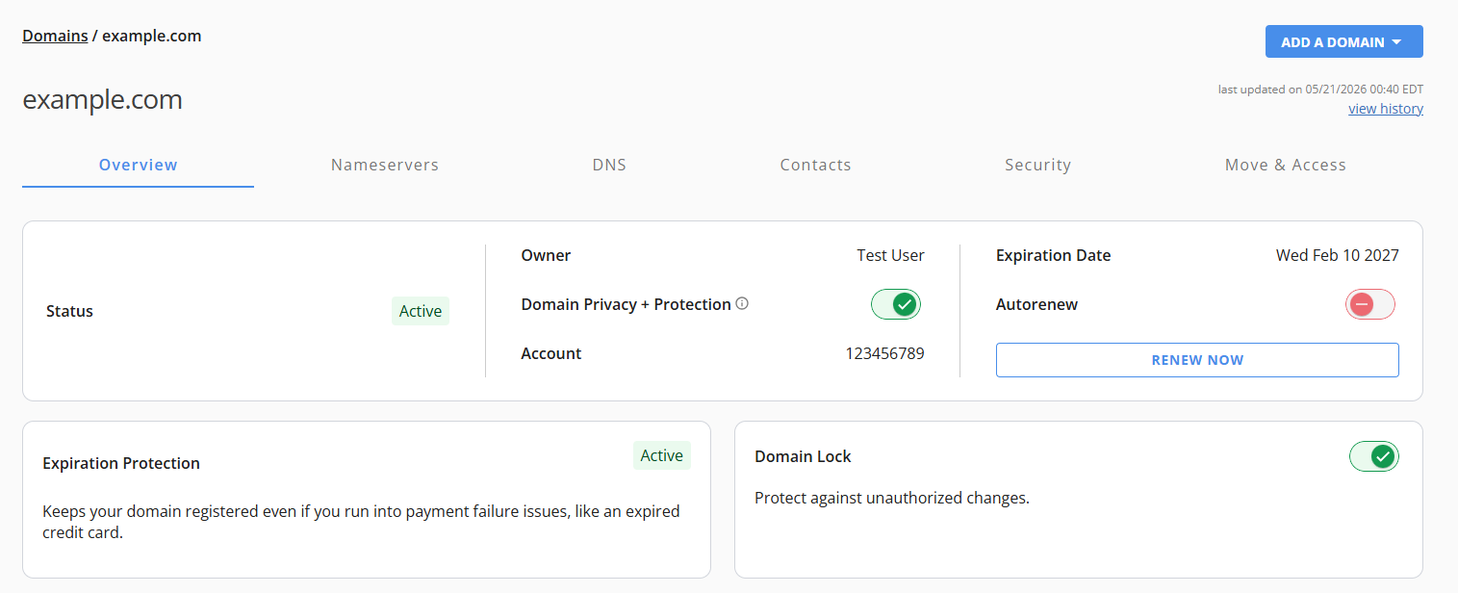Go back via Domains breadcrumb link

tap(55, 36)
